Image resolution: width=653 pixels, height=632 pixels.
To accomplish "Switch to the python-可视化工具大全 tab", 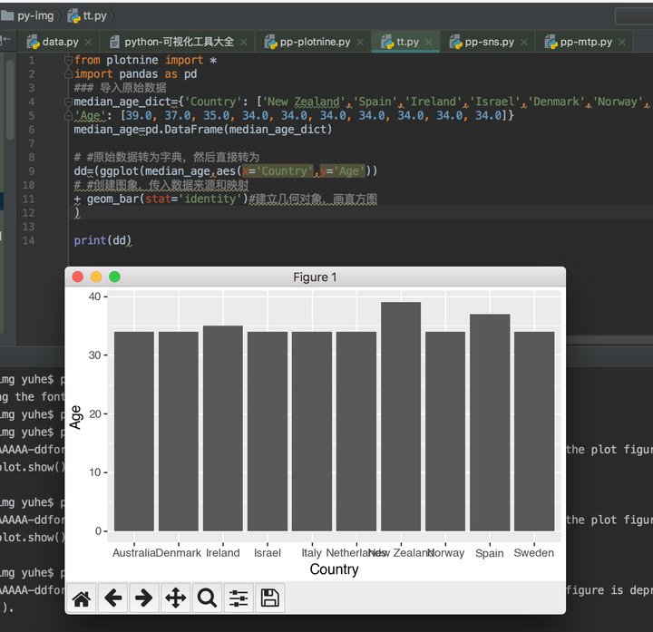I will [x=179, y=42].
